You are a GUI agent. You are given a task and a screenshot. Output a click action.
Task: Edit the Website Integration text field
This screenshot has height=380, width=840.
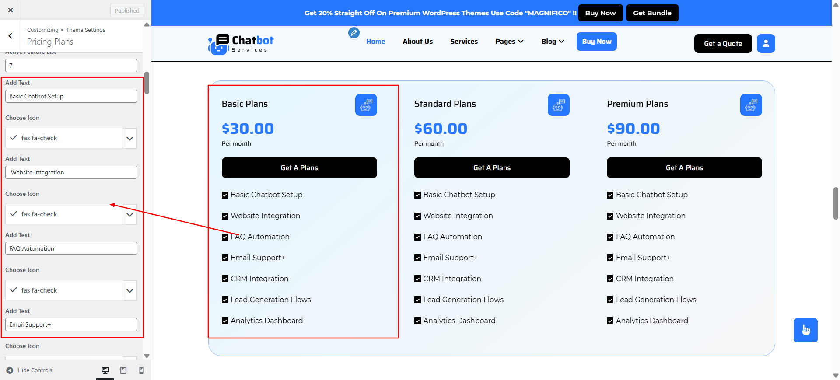pos(71,172)
